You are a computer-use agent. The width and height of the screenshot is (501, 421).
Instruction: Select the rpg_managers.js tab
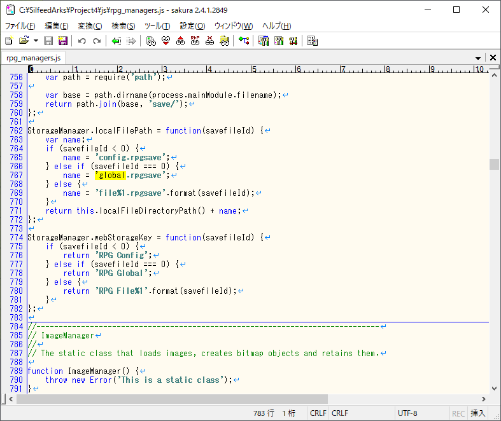click(33, 58)
